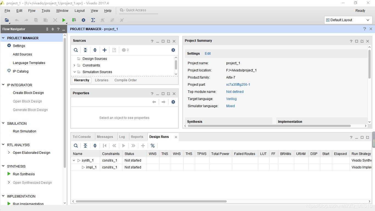
Task: Click Run Synthesis green arrow
Action: [x=9, y=174]
